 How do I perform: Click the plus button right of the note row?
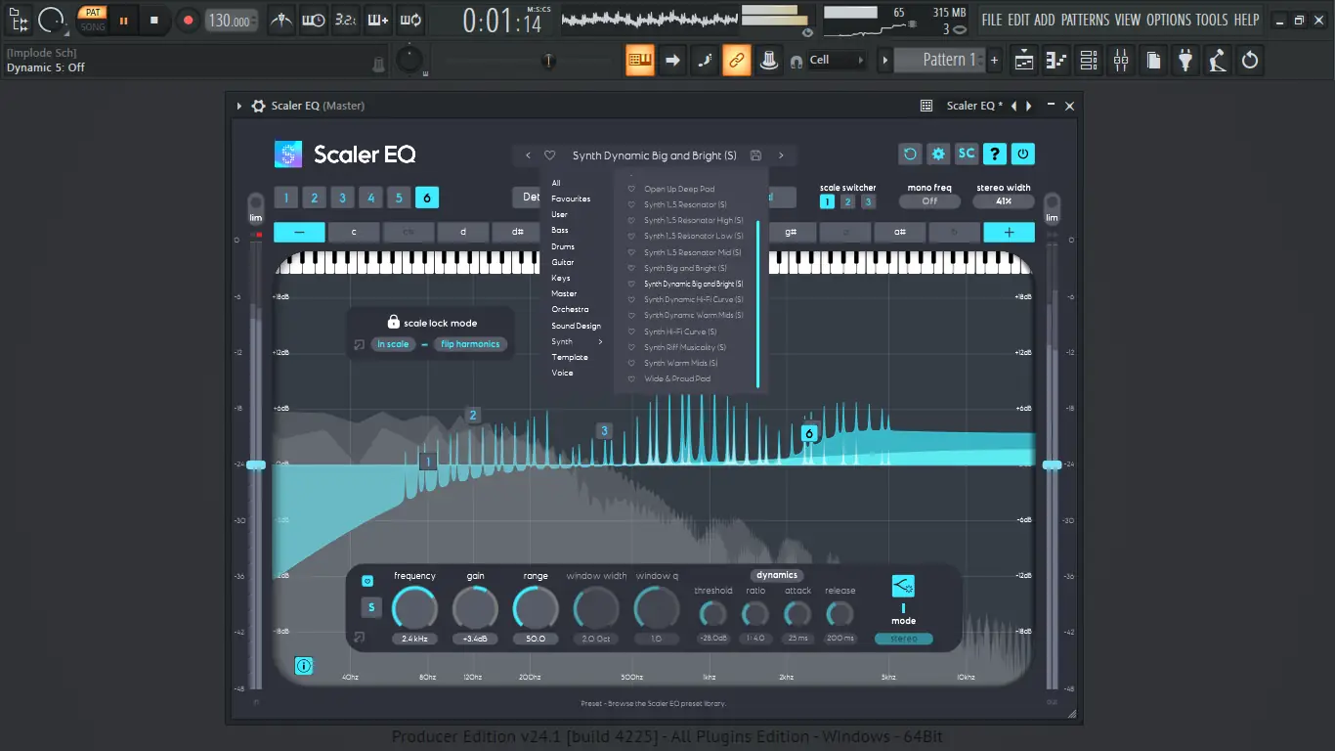[x=1010, y=233]
